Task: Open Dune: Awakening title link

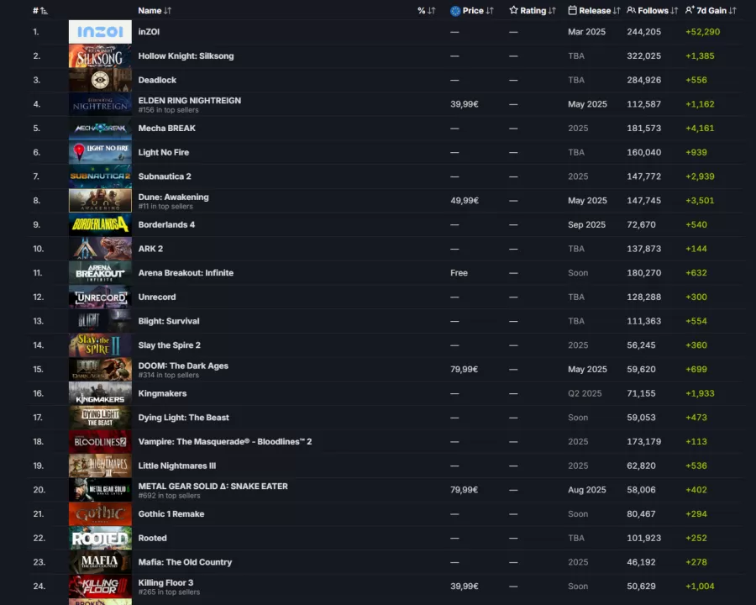Action: click(x=173, y=197)
